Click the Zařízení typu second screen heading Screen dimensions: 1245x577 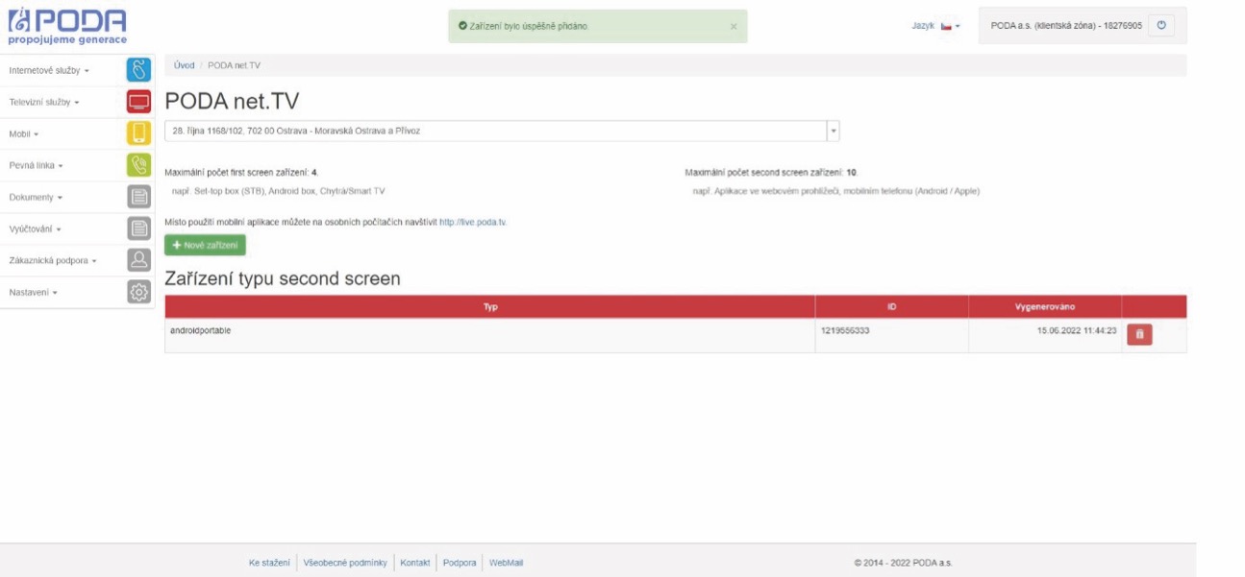click(x=283, y=278)
